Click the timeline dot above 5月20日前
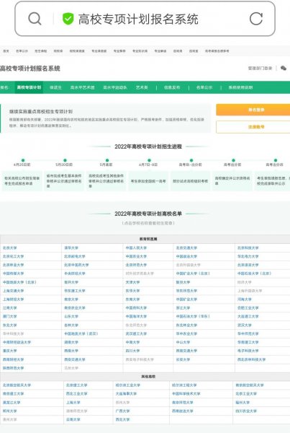Image resolution: width=290 pixels, height=433 pixels. 65,160
